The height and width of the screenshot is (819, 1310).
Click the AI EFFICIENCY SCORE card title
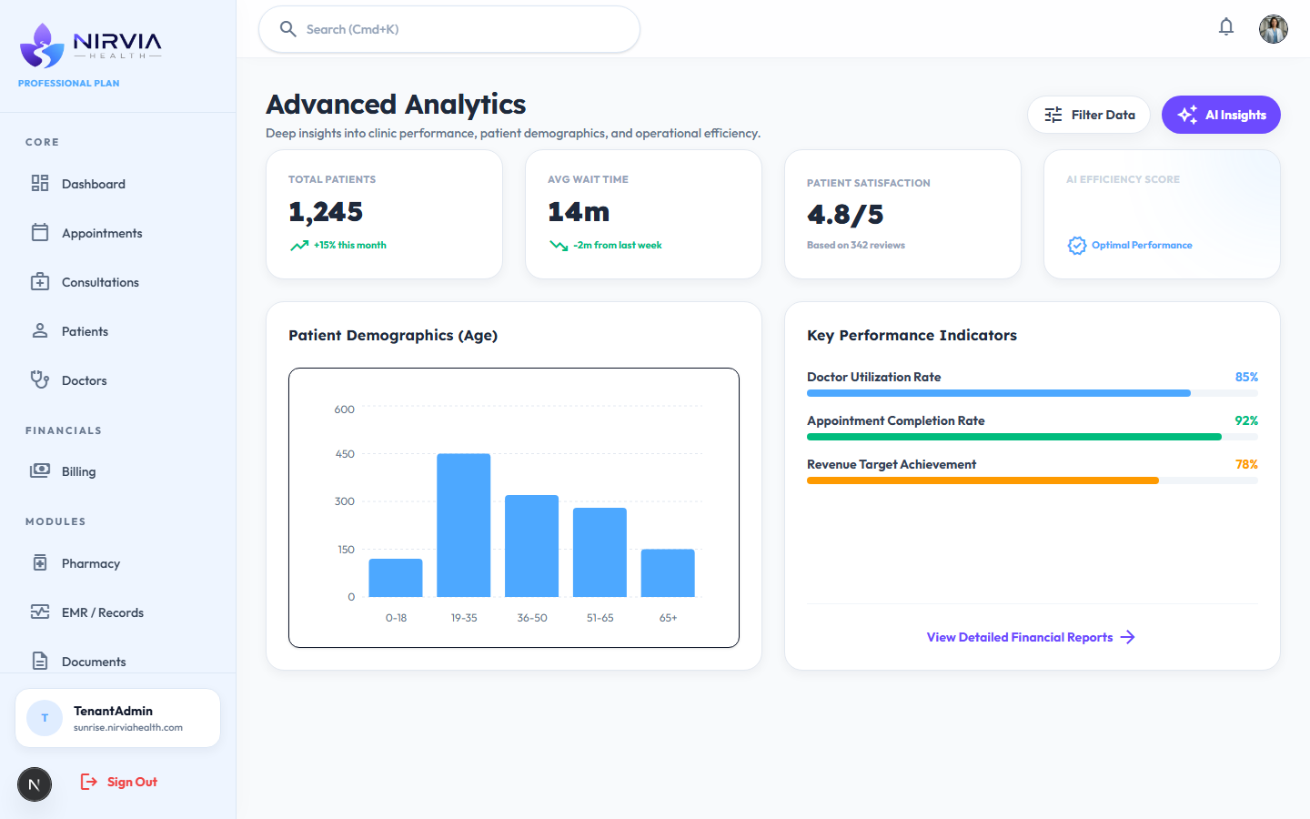(1123, 180)
